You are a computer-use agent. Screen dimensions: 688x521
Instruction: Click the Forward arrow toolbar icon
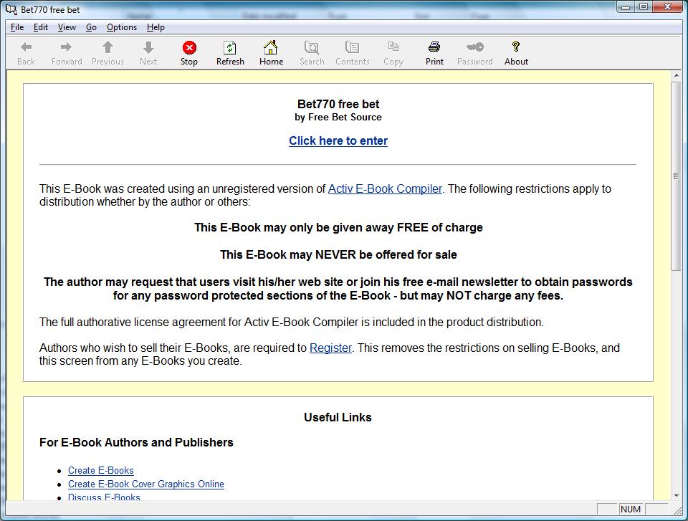tap(66, 47)
